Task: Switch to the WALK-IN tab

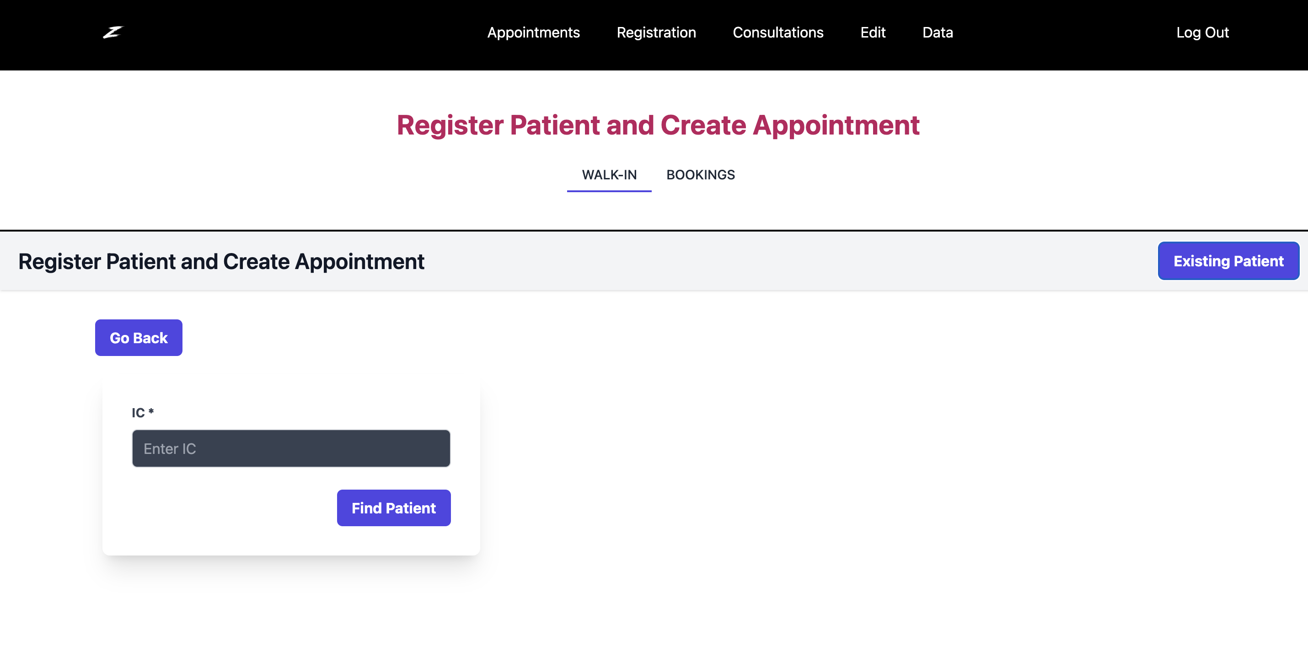Action: click(609, 175)
